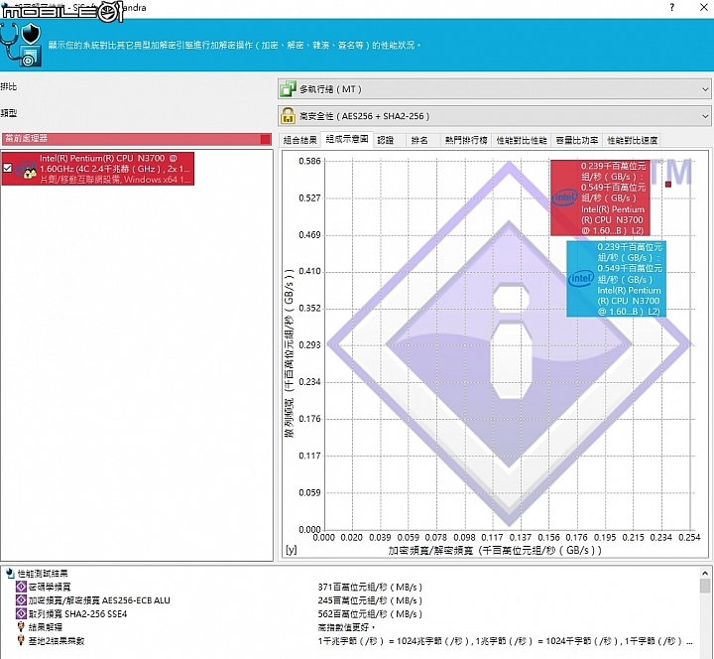Toggle the Intel Pentium N3700 checkbox

[x=7, y=168]
